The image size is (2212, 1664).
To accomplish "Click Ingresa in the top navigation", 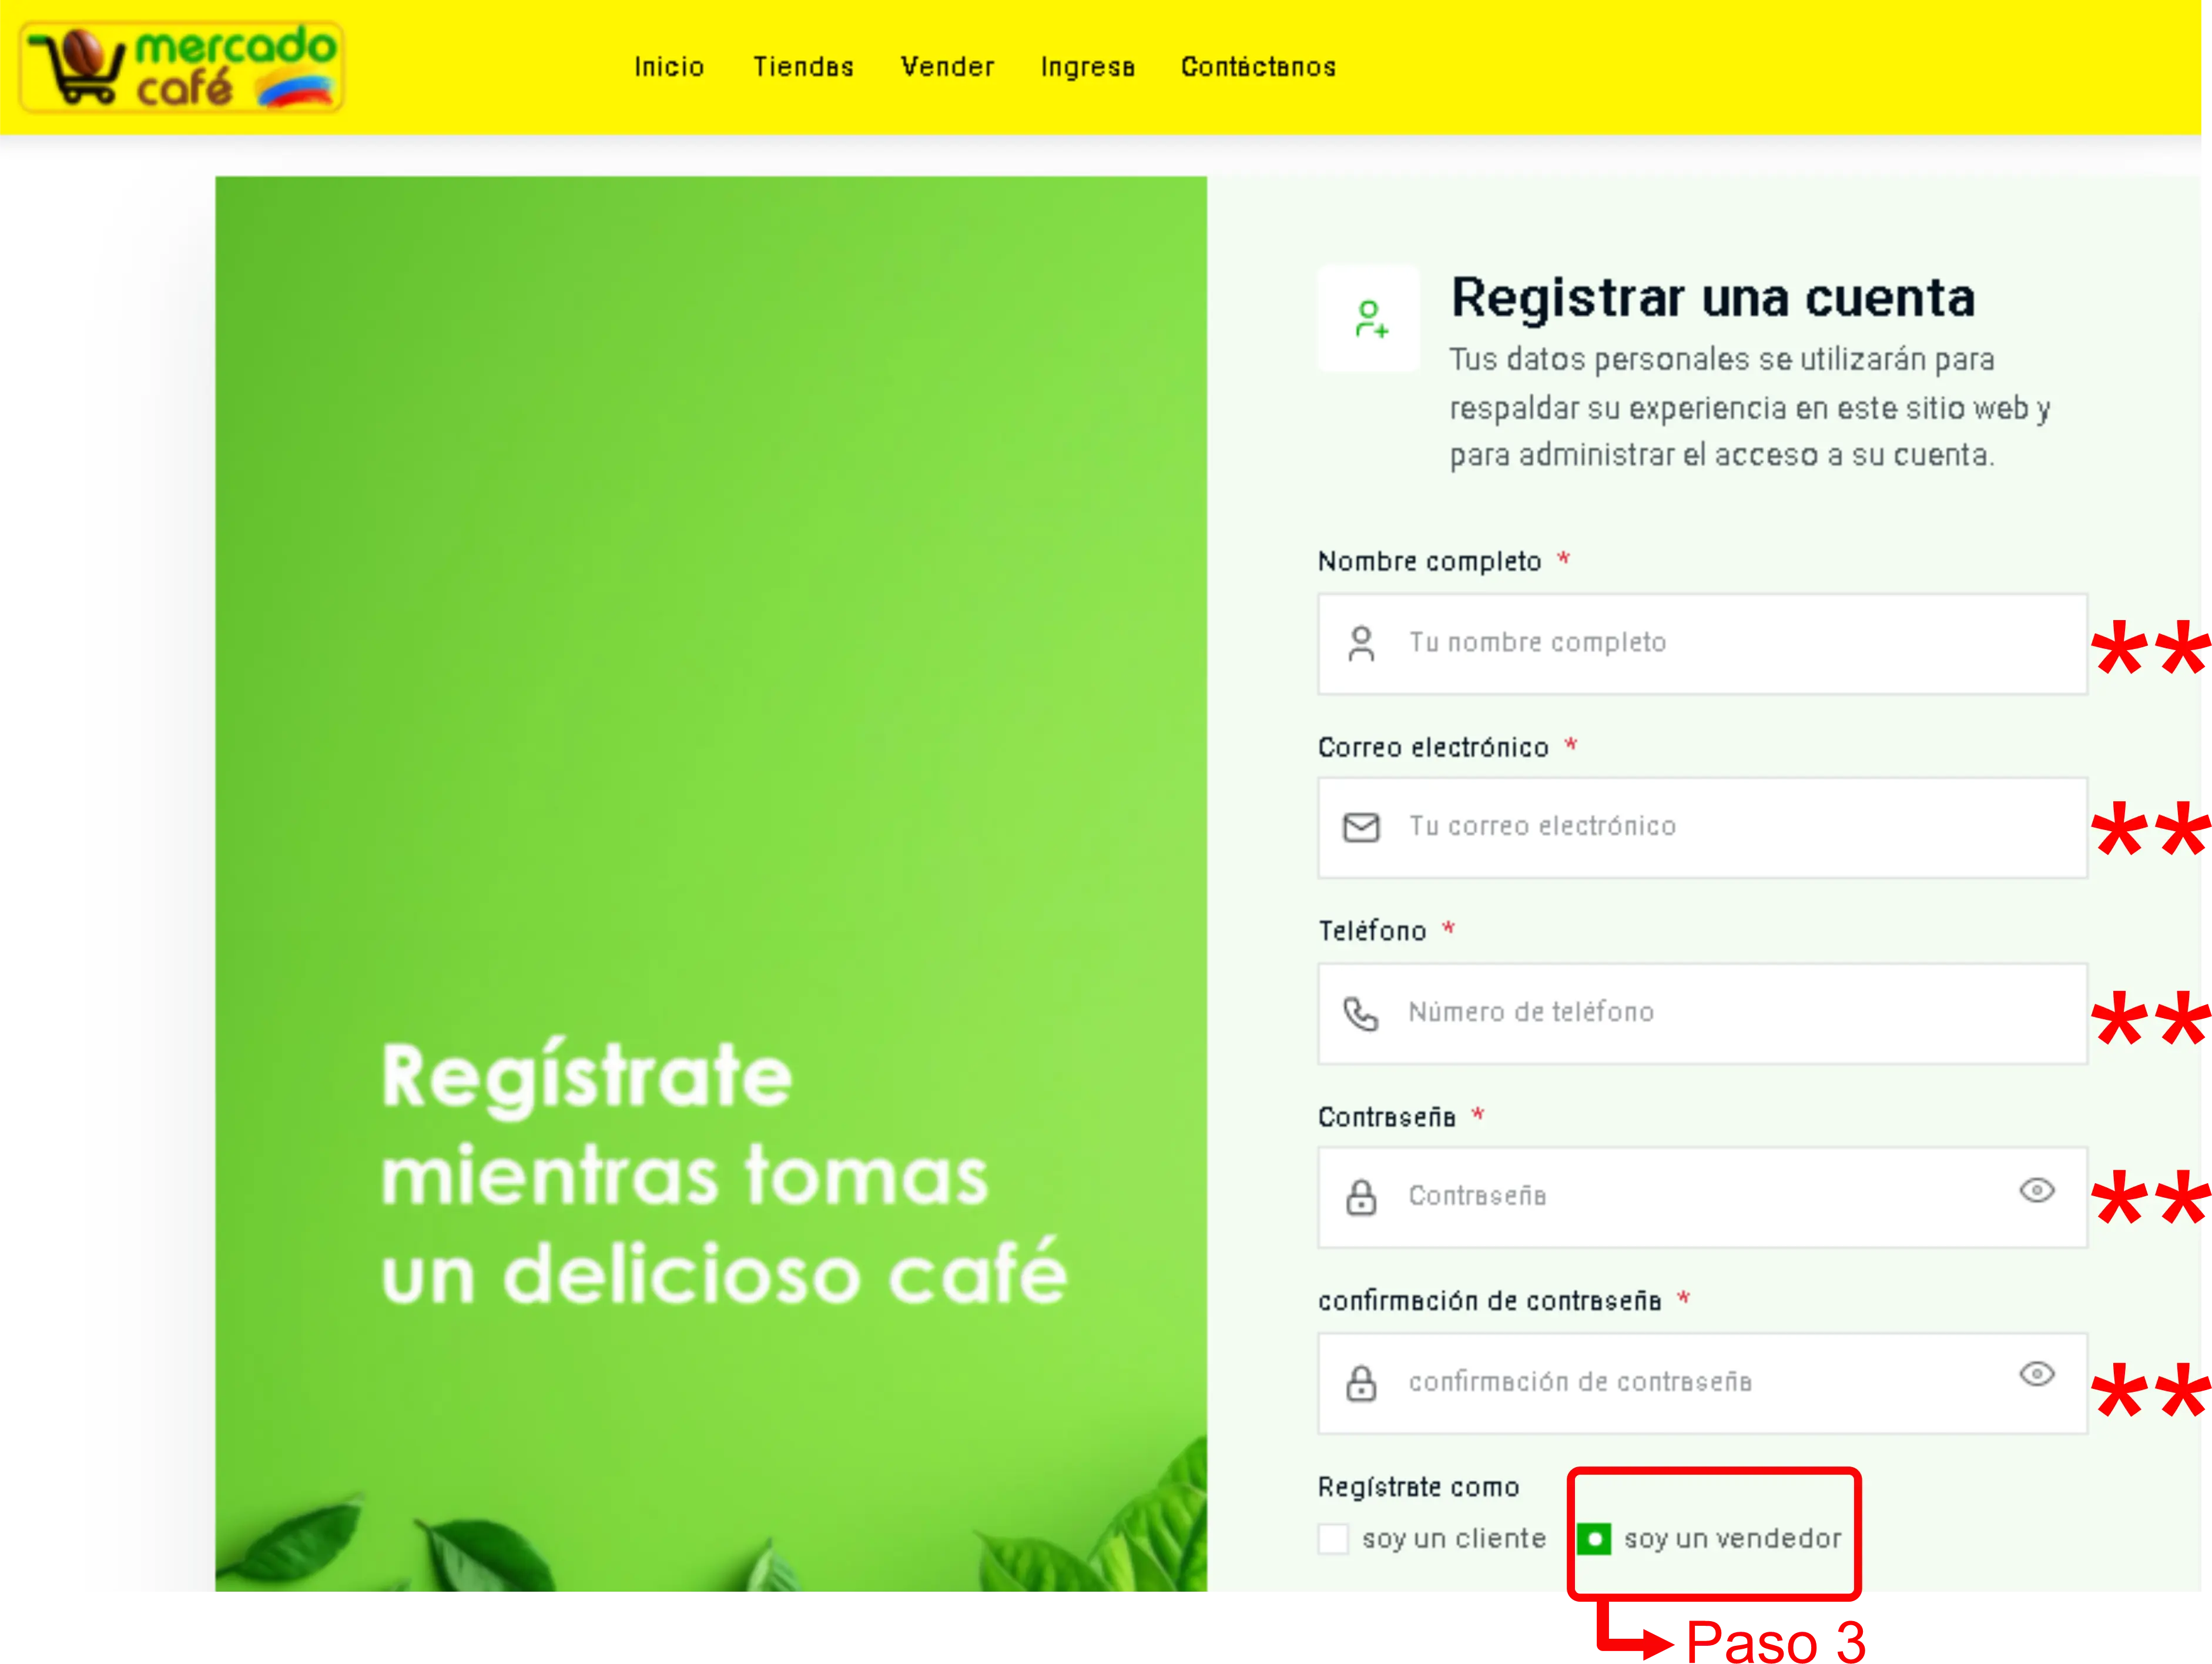I will 1088,67.
